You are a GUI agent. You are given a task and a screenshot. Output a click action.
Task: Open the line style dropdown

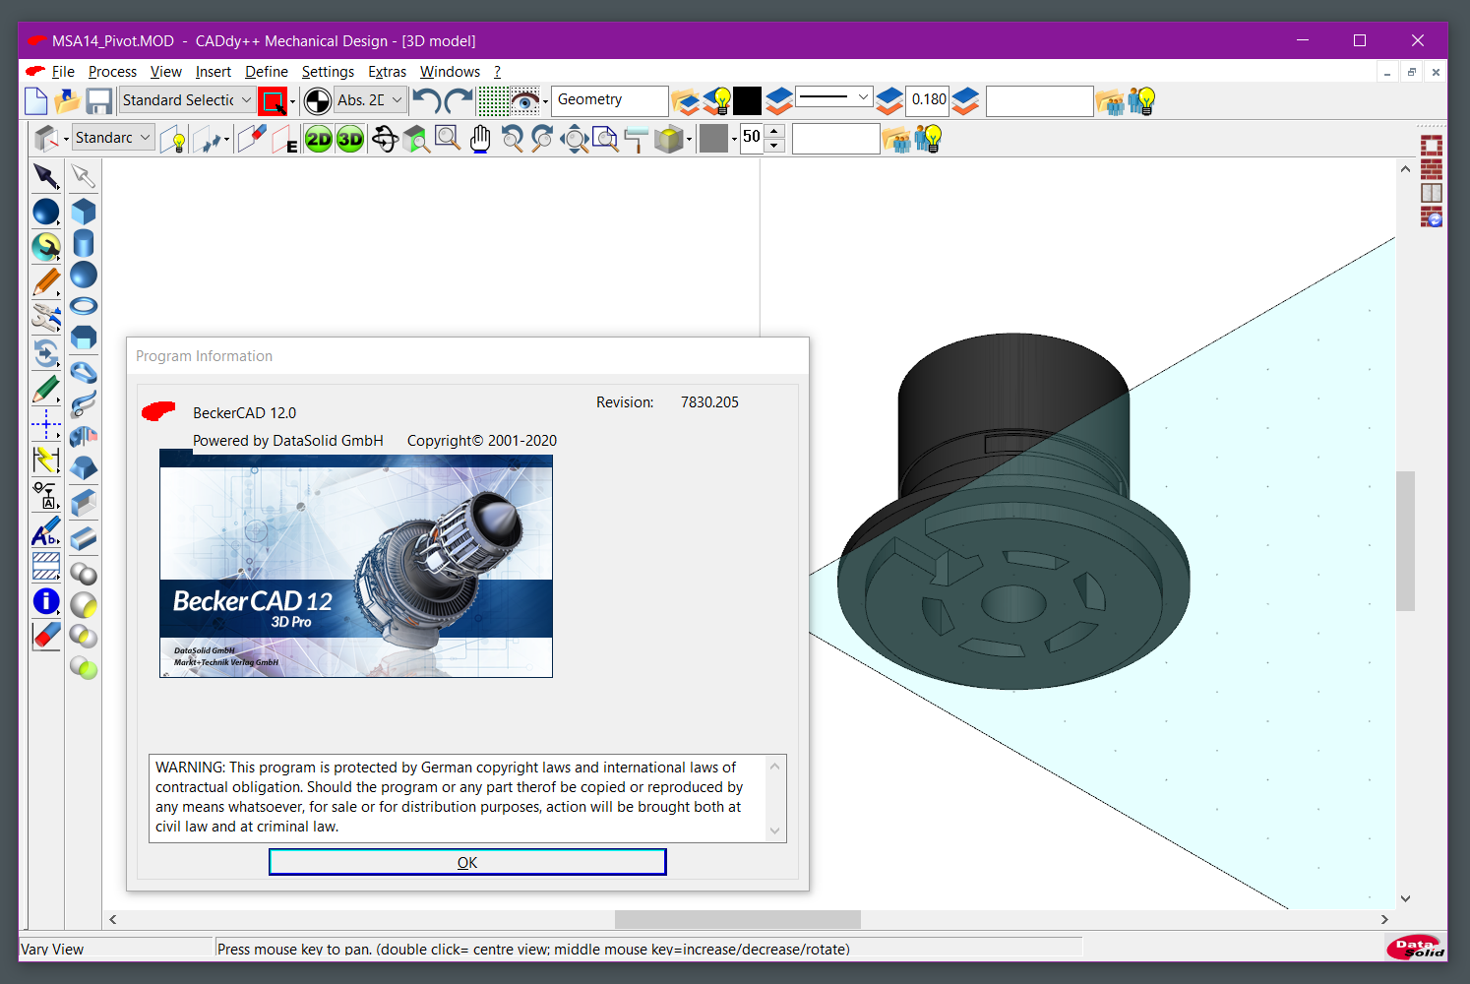(833, 97)
